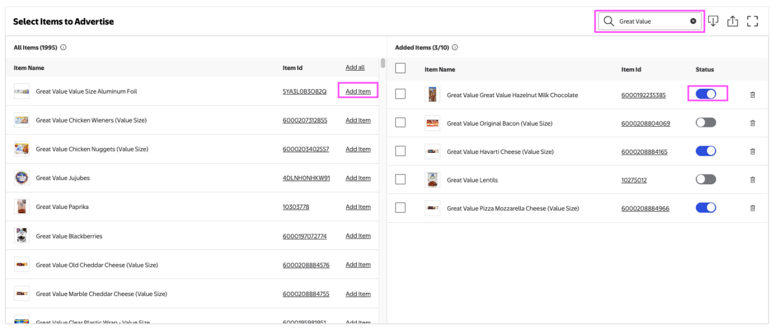The image size is (774, 334).
Task: Open item ID 10303778 link
Action: tap(296, 207)
